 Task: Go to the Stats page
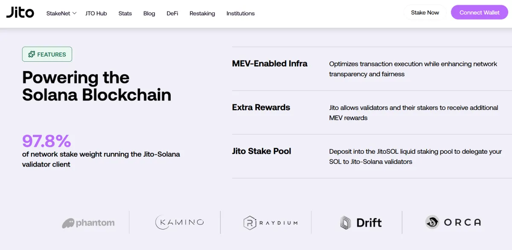tap(125, 13)
